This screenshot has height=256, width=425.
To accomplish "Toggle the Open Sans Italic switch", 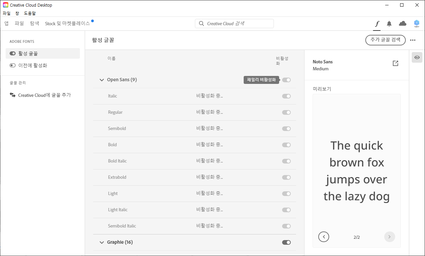I will pyautogui.click(x=286, y=96).
